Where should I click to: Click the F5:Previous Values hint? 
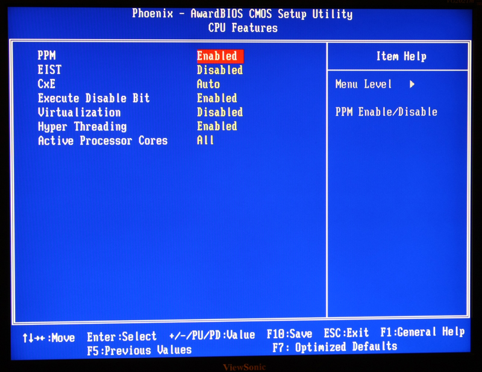(139, 350)
